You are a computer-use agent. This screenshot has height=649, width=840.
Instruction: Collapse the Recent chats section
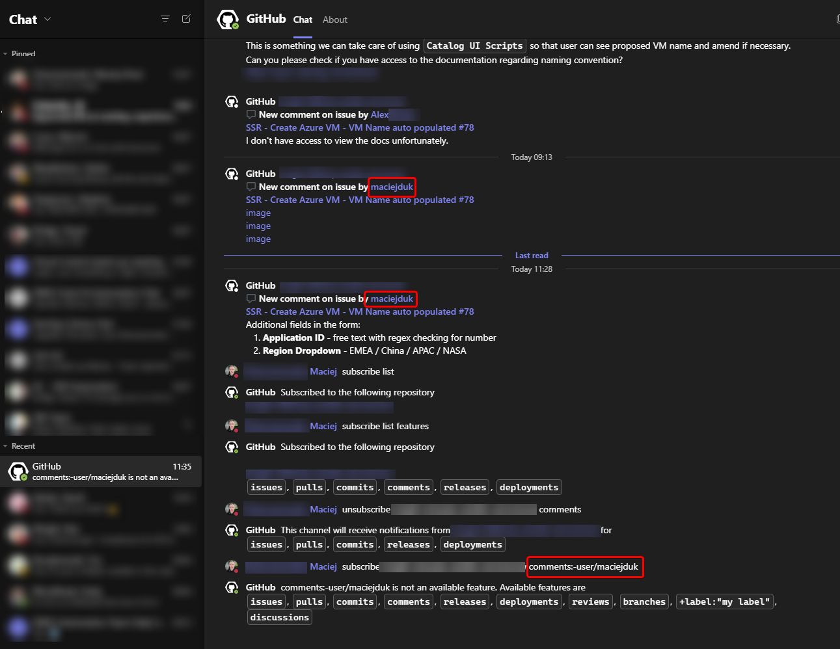pyautogui.click(x=5, y=446)
